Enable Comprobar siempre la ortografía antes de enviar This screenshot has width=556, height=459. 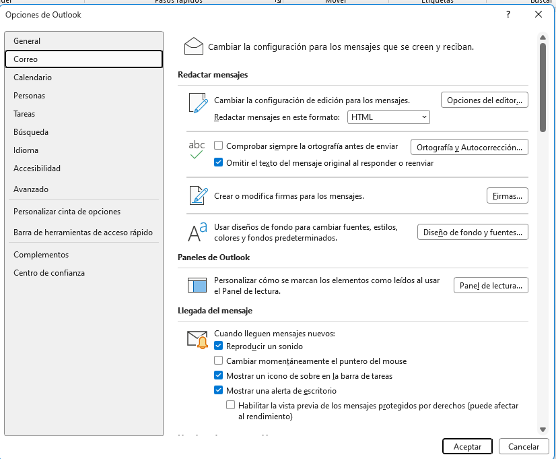(218, 146)
